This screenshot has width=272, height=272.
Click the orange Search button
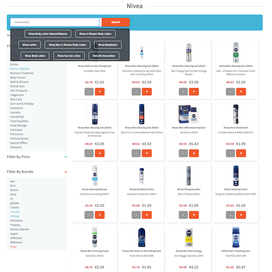[x=116, y=22]
